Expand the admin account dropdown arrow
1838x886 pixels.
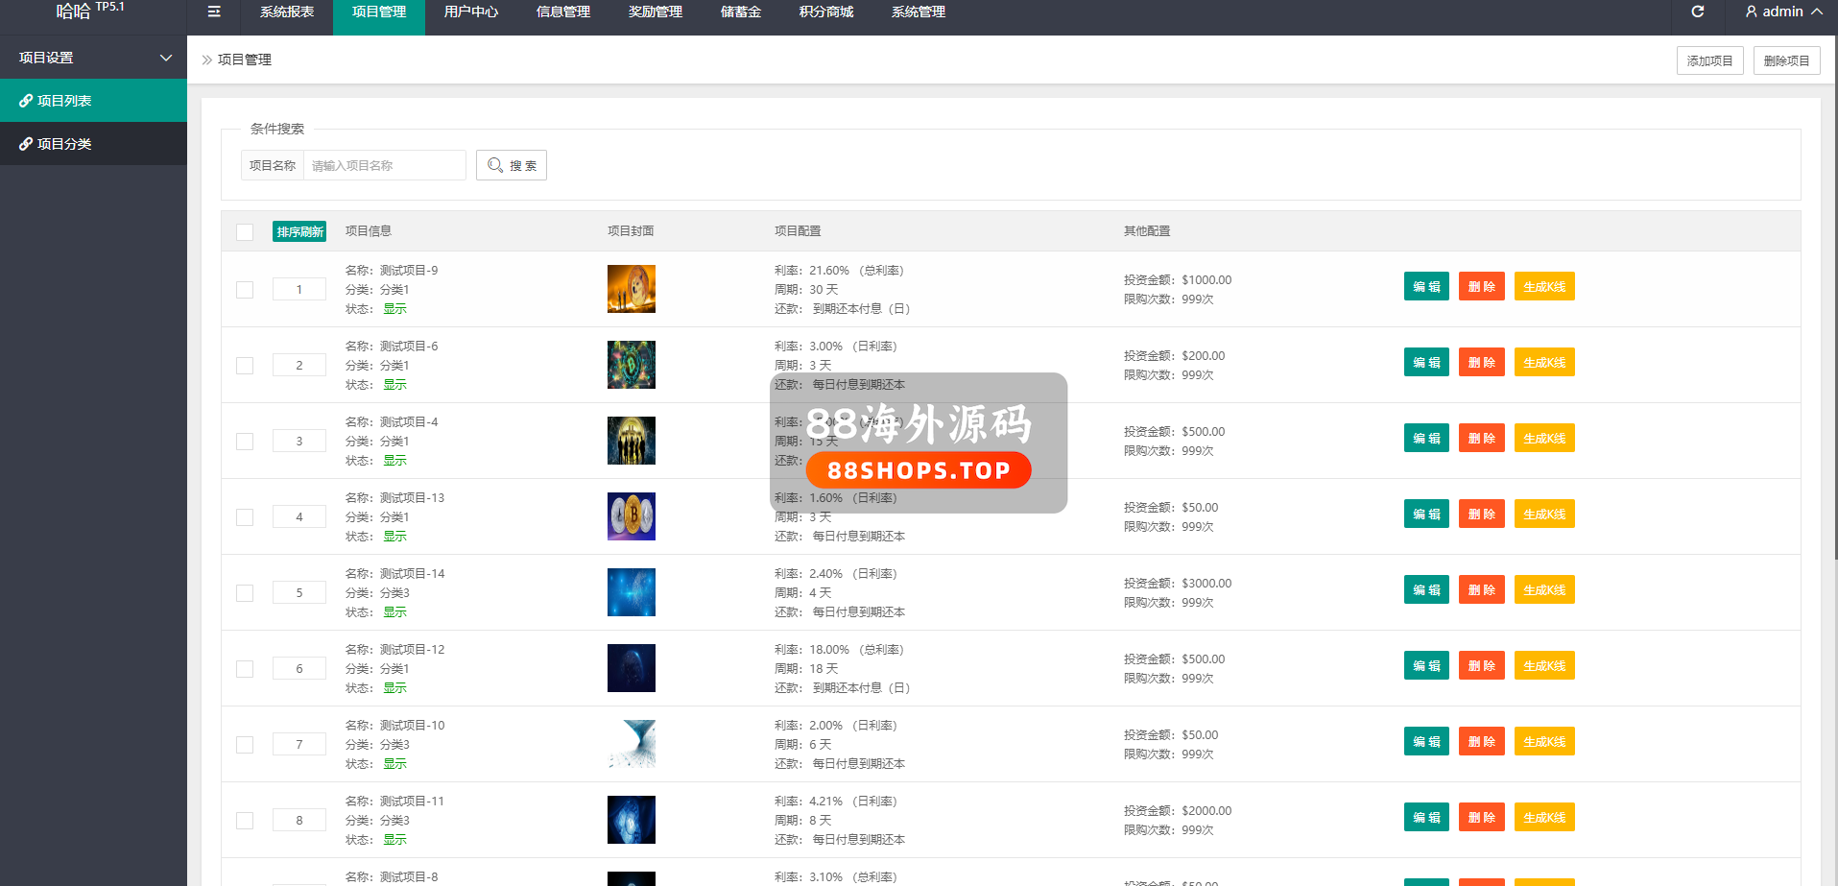coord(1817,12)
